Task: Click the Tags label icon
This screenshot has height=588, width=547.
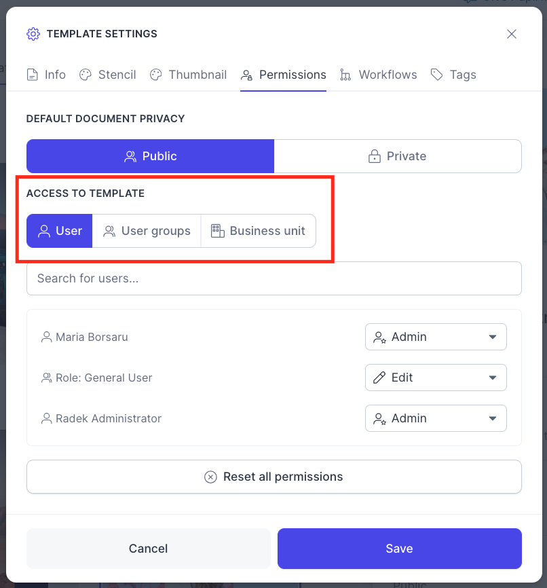Action: point(437,75)
